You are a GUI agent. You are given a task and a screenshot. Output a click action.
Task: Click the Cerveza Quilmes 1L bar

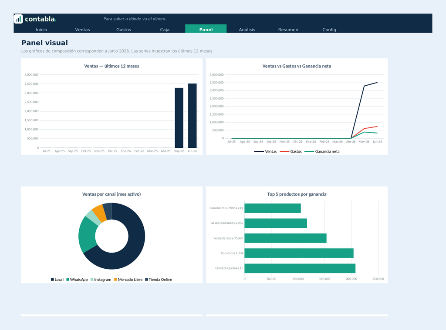(x=300, y=268)
